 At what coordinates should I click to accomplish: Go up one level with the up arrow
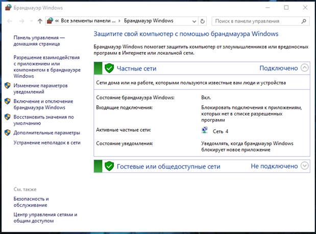[40, 21]
